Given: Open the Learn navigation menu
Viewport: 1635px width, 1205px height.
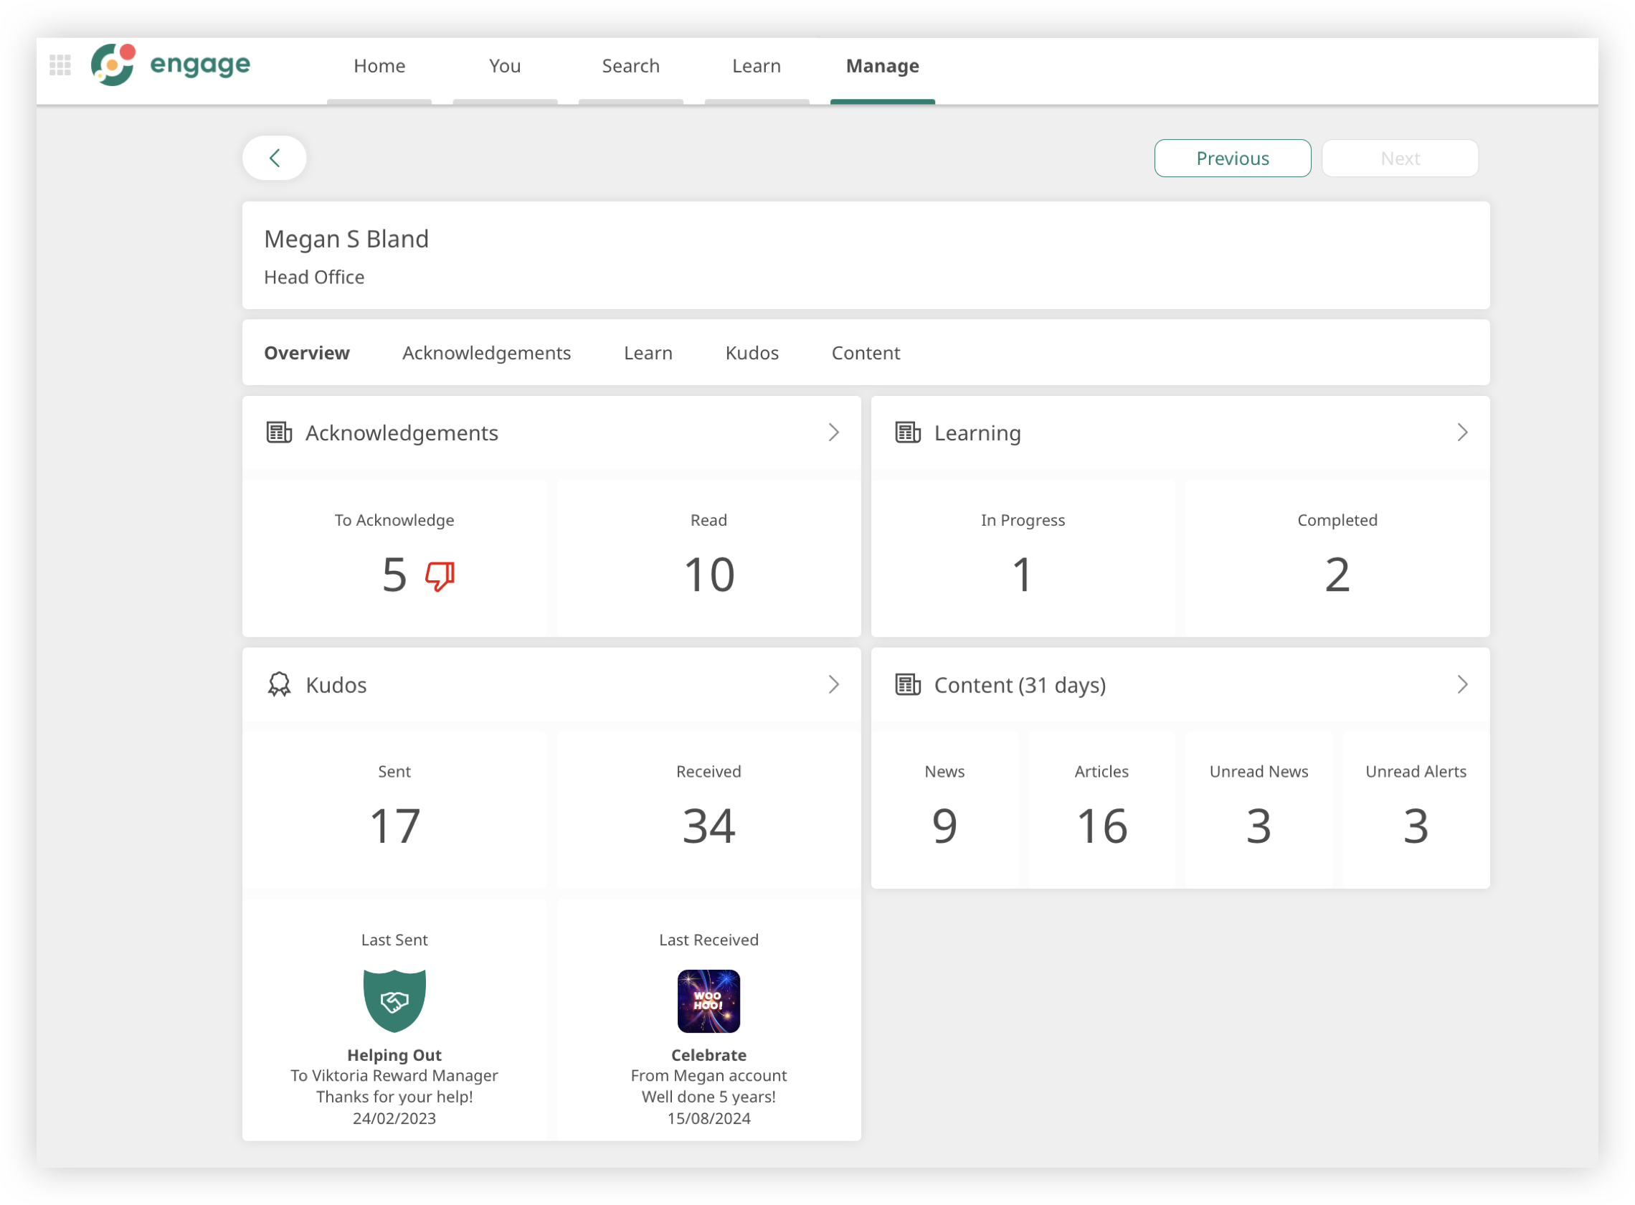Looking at the screenshot, I should tap(757, 67).
